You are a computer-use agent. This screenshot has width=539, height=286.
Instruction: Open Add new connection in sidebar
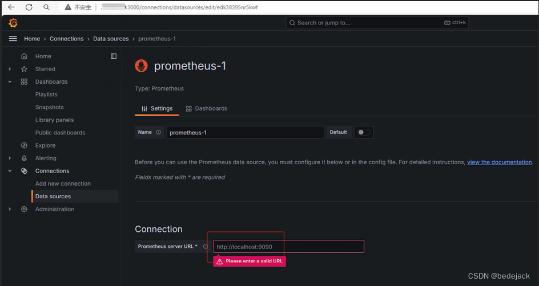click(x=63, y=183)
